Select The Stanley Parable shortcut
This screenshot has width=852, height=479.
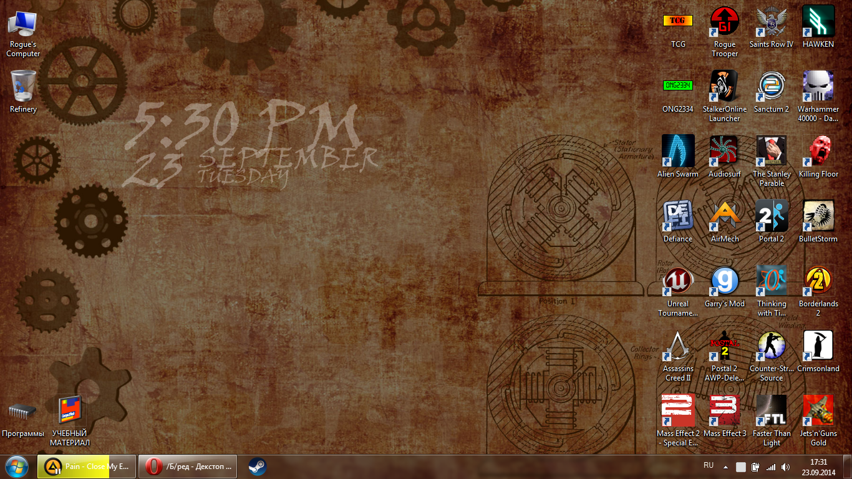pos(772,162)
